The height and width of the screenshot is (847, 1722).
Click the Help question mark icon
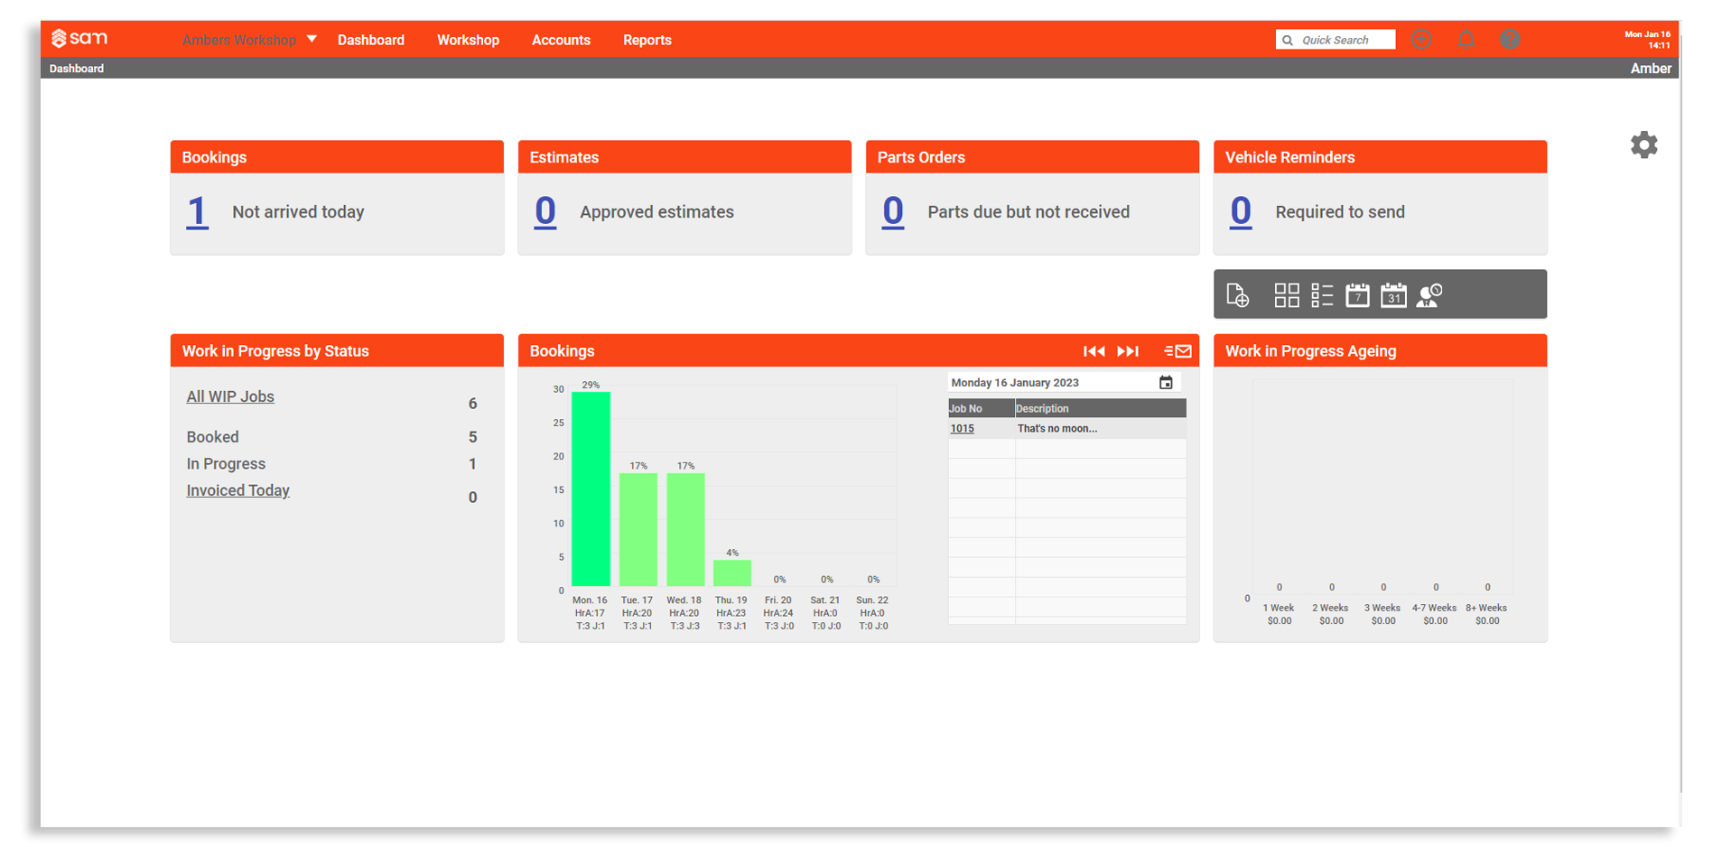(1510, 39)
